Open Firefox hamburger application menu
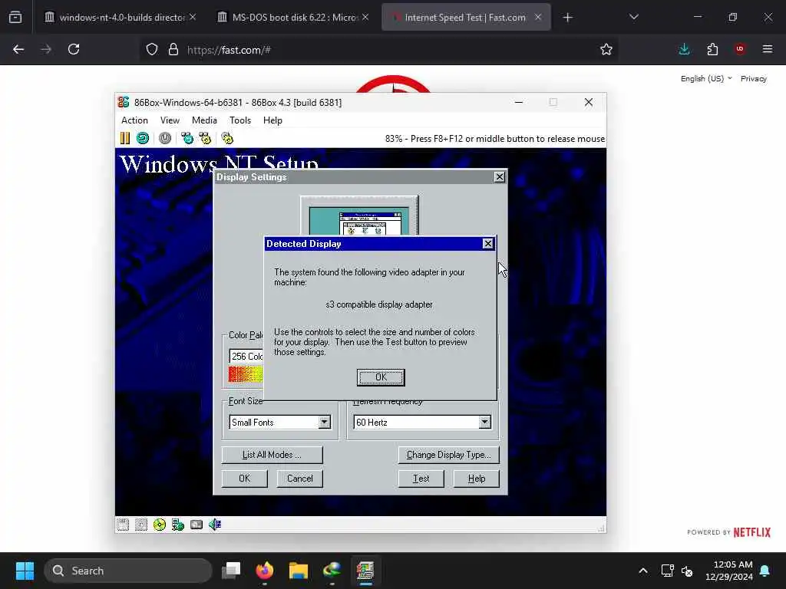The image size is (786, 589). point(768,49)
